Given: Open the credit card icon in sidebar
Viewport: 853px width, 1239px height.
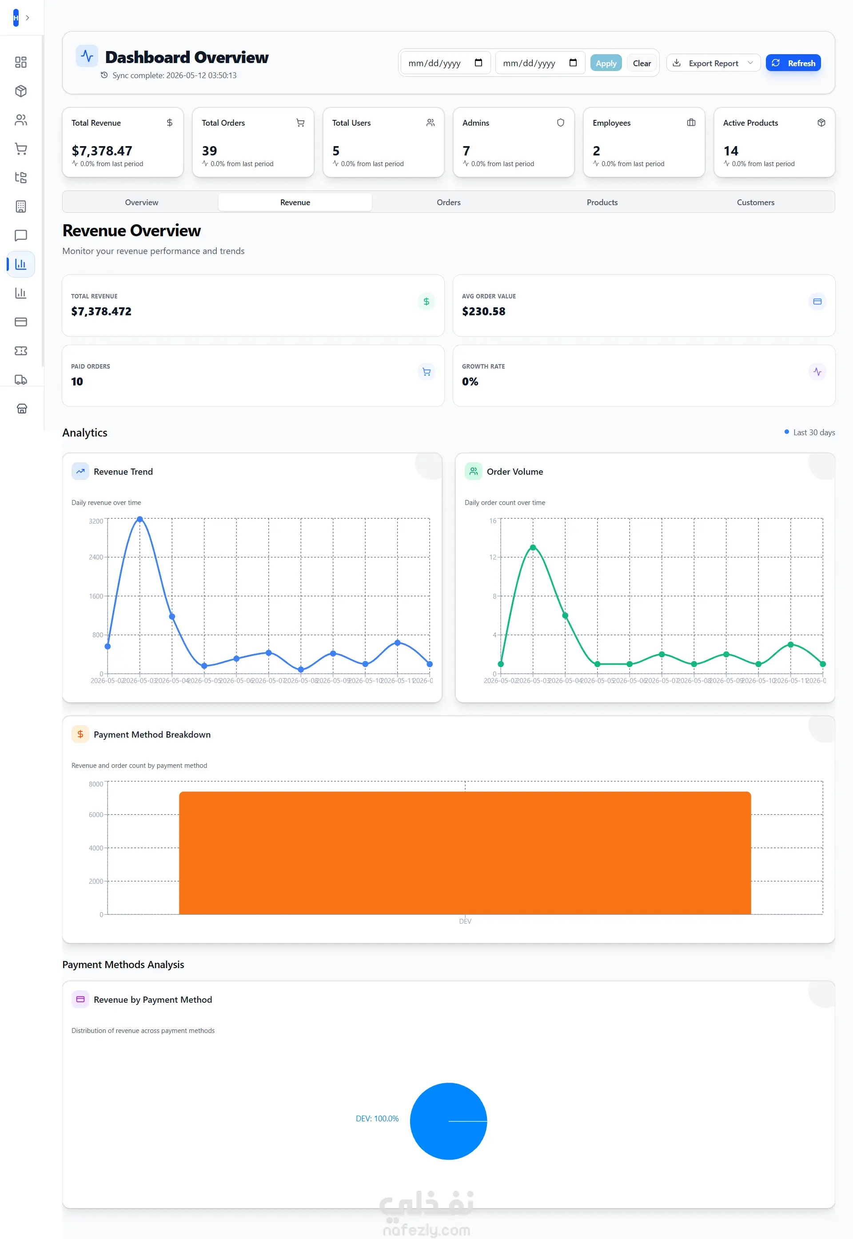Looking at the screenshot, I should [21, 322].
